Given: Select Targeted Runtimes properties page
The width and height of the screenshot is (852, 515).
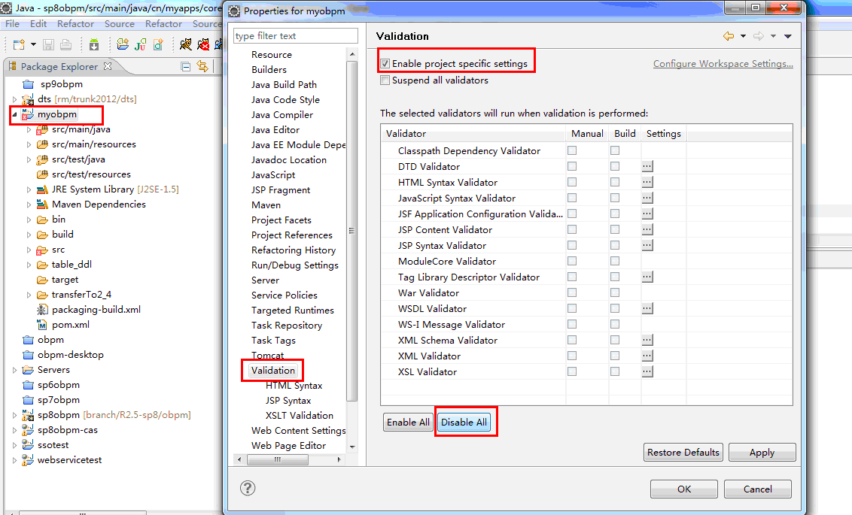Looking at the screenshot, I should [x=292, y=311].
